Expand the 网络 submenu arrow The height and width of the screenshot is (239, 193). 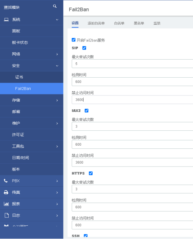57,54
